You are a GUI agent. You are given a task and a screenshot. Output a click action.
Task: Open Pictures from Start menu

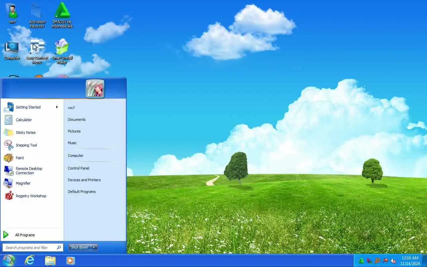click(x=74, y=131)
